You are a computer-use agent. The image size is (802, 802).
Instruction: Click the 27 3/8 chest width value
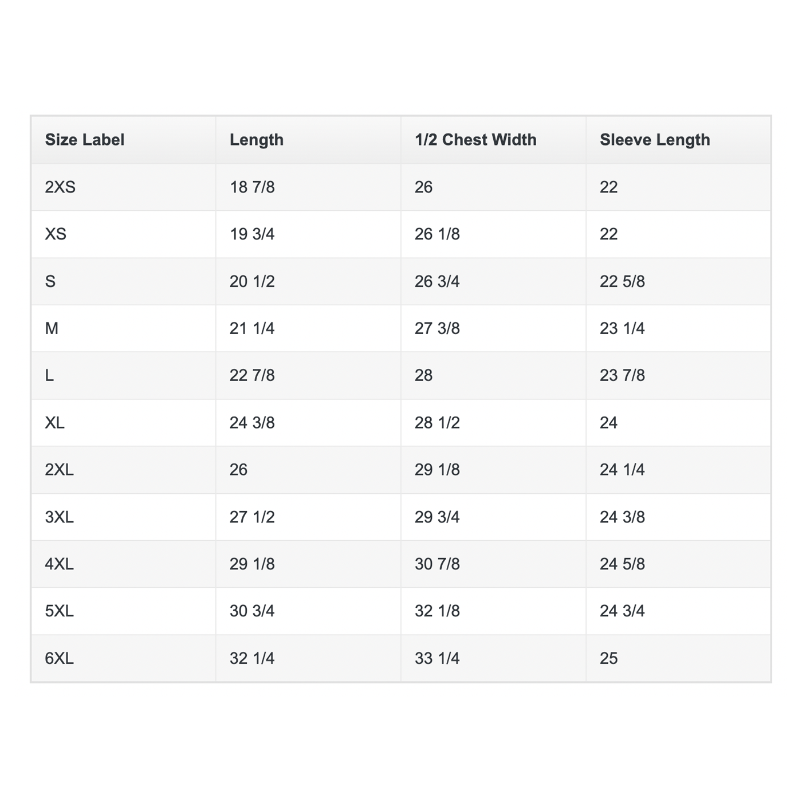tap(437, 328)
